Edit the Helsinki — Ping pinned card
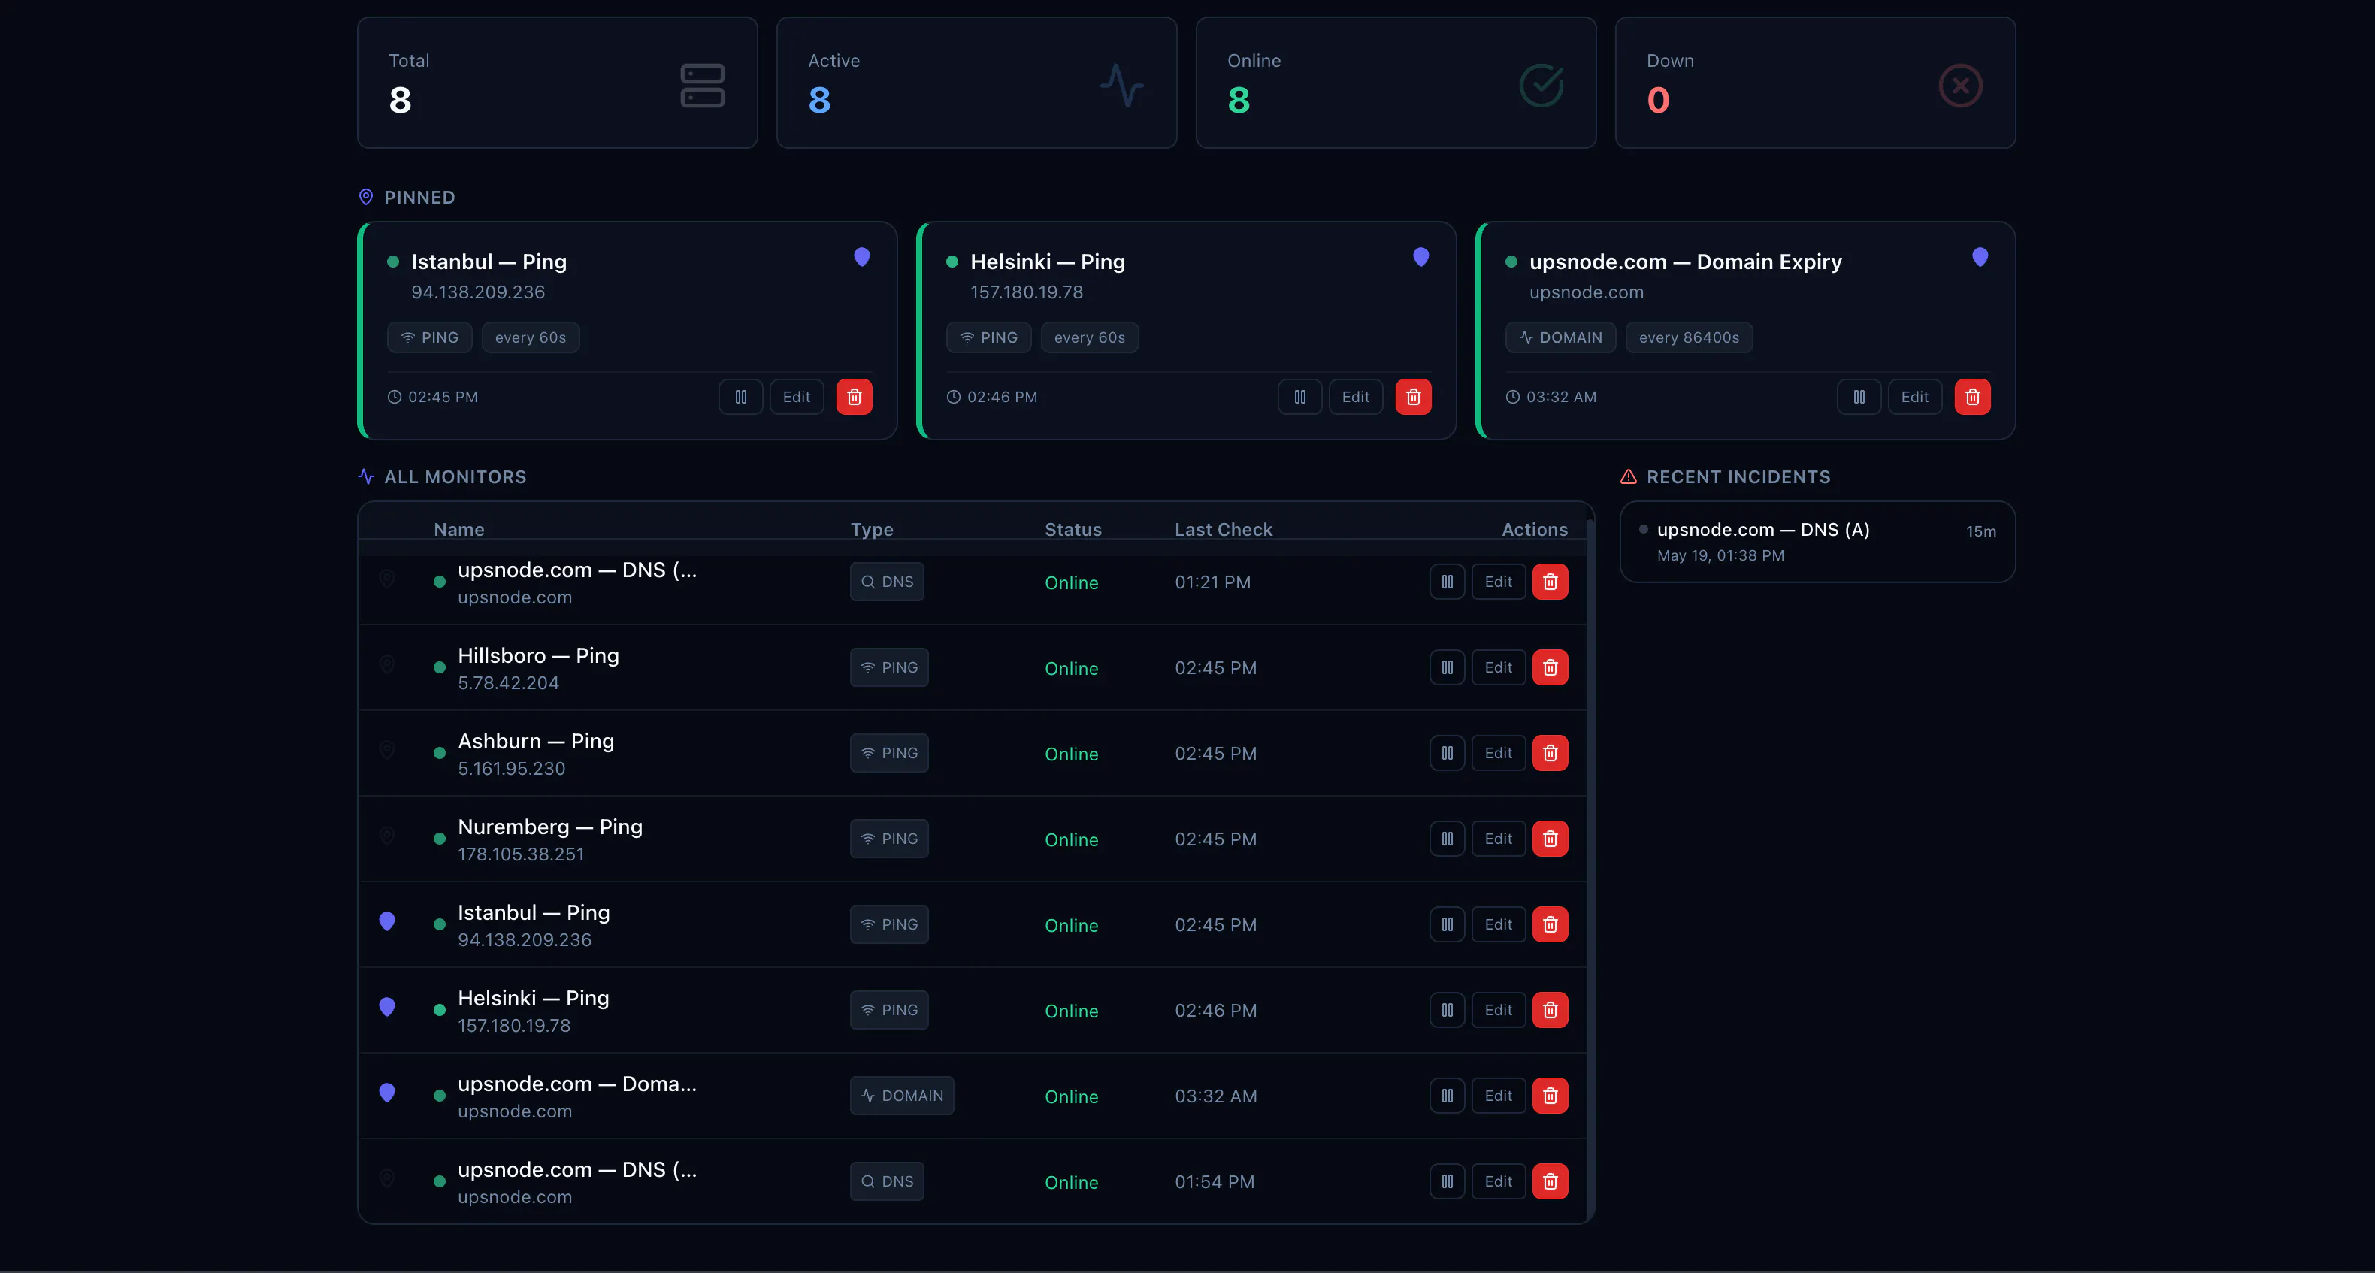 [1355, 398]
